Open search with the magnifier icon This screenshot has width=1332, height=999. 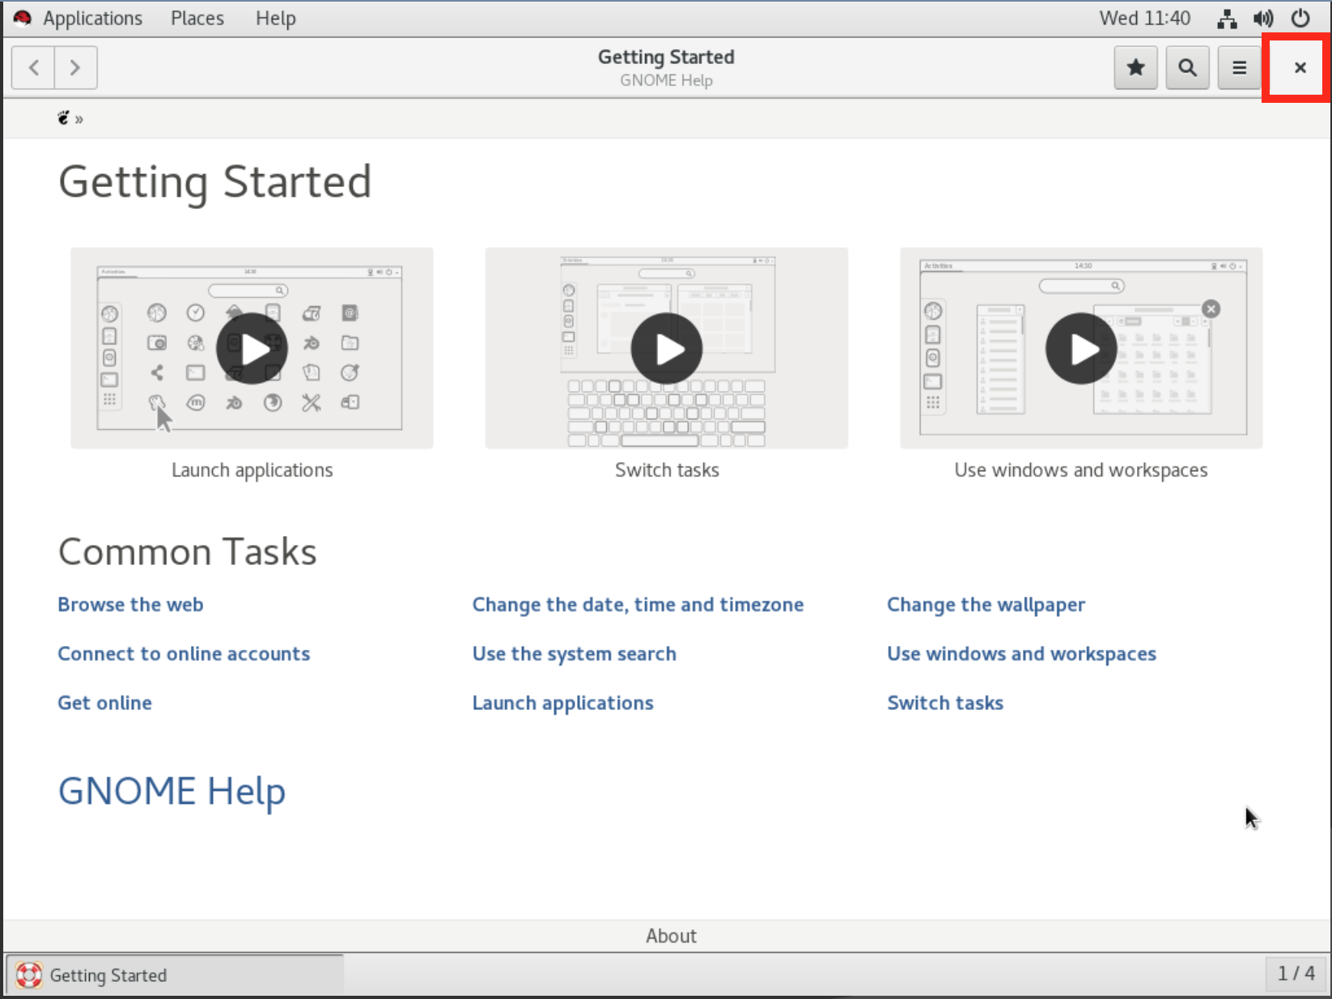pos(1187,67)
